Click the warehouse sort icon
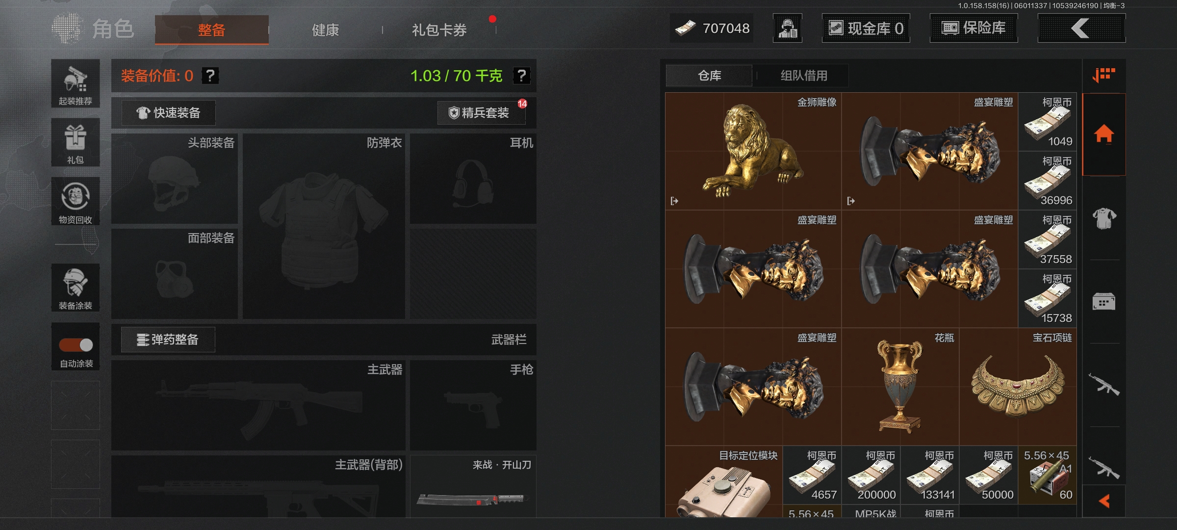Screen dimensions: 1177x530 (1104, 75)
